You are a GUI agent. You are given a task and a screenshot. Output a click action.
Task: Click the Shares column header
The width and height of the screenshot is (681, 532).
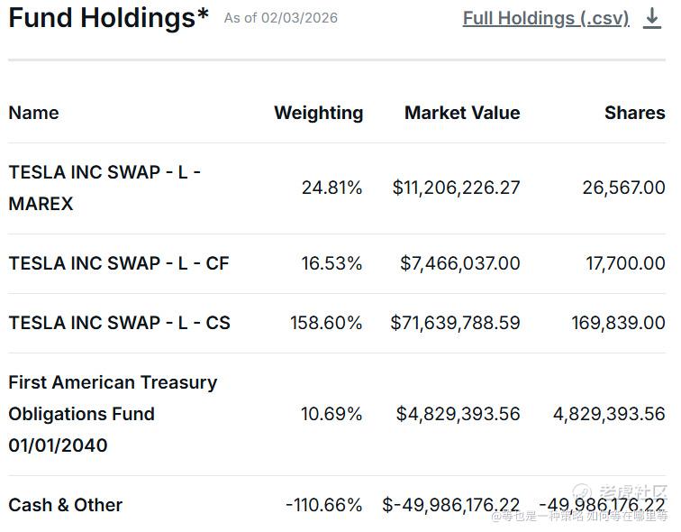[634, 113]
